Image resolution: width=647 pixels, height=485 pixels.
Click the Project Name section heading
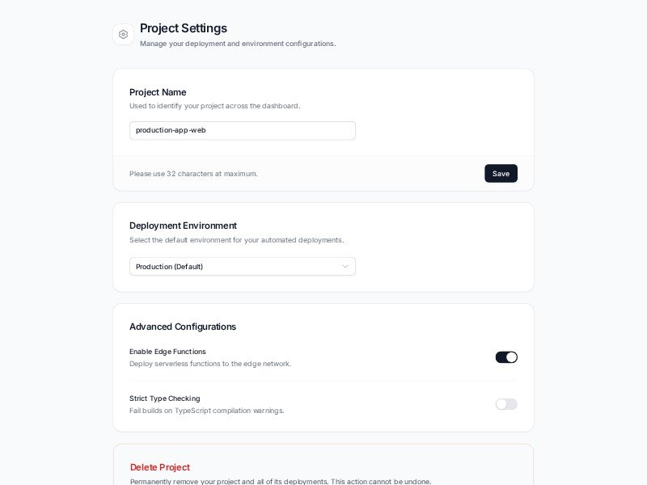(158, 92)
